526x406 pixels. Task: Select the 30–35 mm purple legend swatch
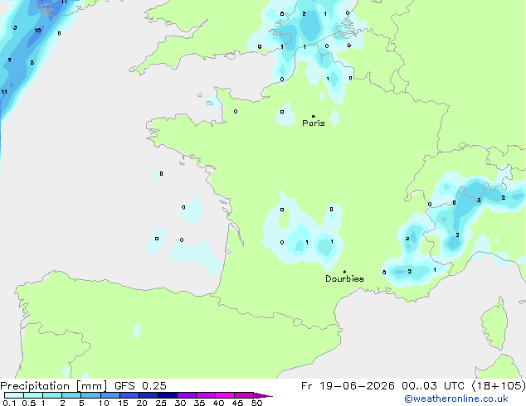(x=187, y=395)
